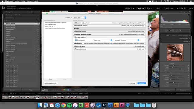Open the Ventana menu
Viewport: 194px width, 109px height.
(x=30, y=1)
